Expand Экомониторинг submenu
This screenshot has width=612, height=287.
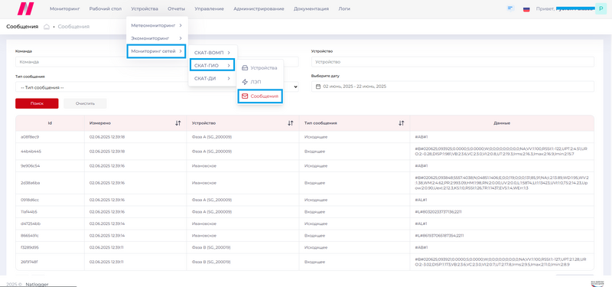click(x=157, y=38)
